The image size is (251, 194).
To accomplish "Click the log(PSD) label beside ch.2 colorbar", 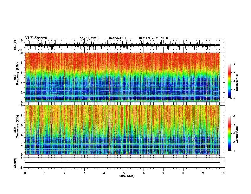I will (x=237, y=135).
